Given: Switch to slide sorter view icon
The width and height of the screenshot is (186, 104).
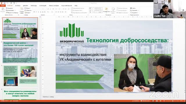Looking at the screenshot, I should pos(157,101).
